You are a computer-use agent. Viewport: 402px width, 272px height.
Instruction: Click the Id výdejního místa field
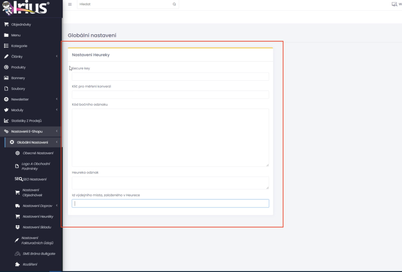tap(170, 203)
